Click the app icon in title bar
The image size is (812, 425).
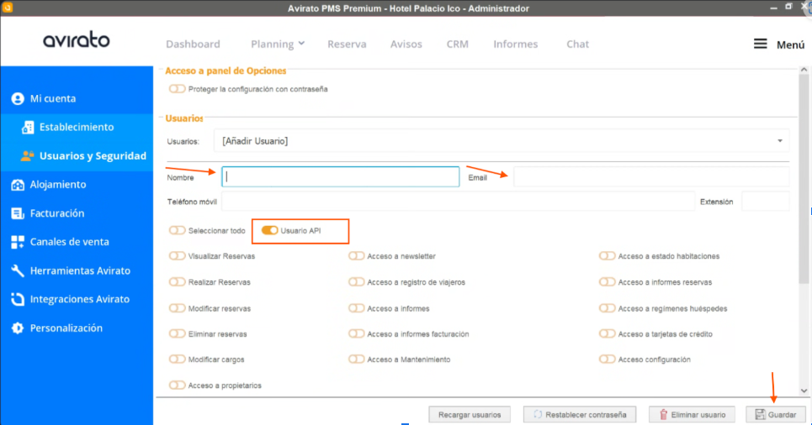point(8,8)
